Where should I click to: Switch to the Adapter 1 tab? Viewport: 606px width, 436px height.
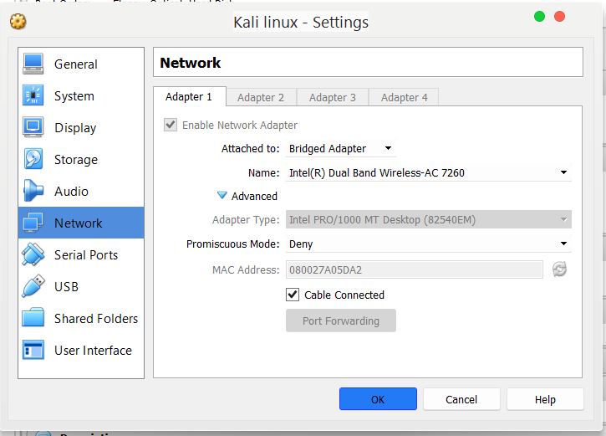[x=190, y=97]
